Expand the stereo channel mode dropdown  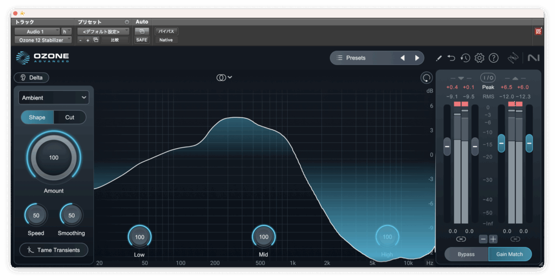tap(224, 77)
